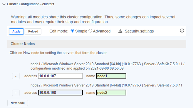
Task: Click the Cluster Nodes section header
Action: [97, 44]
